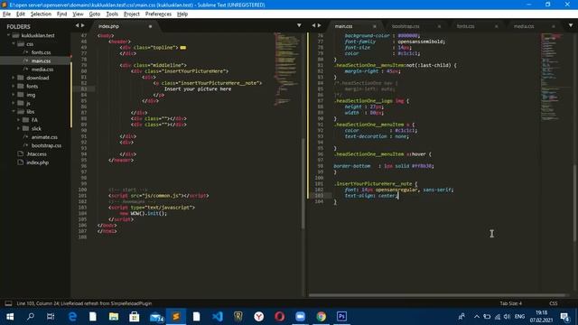This screenshot has height=325, width=578.
Task: Close the media.css tab
Action: [x=554, y=26]
